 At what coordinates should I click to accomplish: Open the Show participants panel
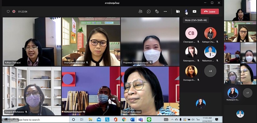coord(140,12)
